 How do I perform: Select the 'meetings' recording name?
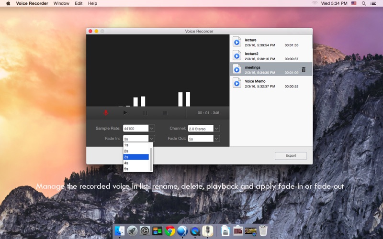click(253, 67)
